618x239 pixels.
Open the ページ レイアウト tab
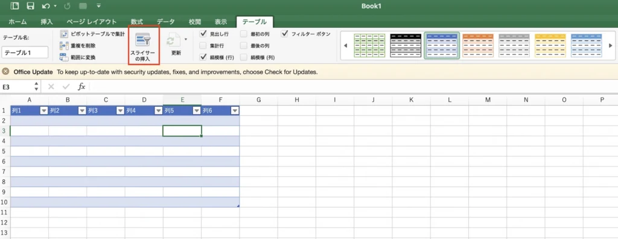click(x=92, y=22)
